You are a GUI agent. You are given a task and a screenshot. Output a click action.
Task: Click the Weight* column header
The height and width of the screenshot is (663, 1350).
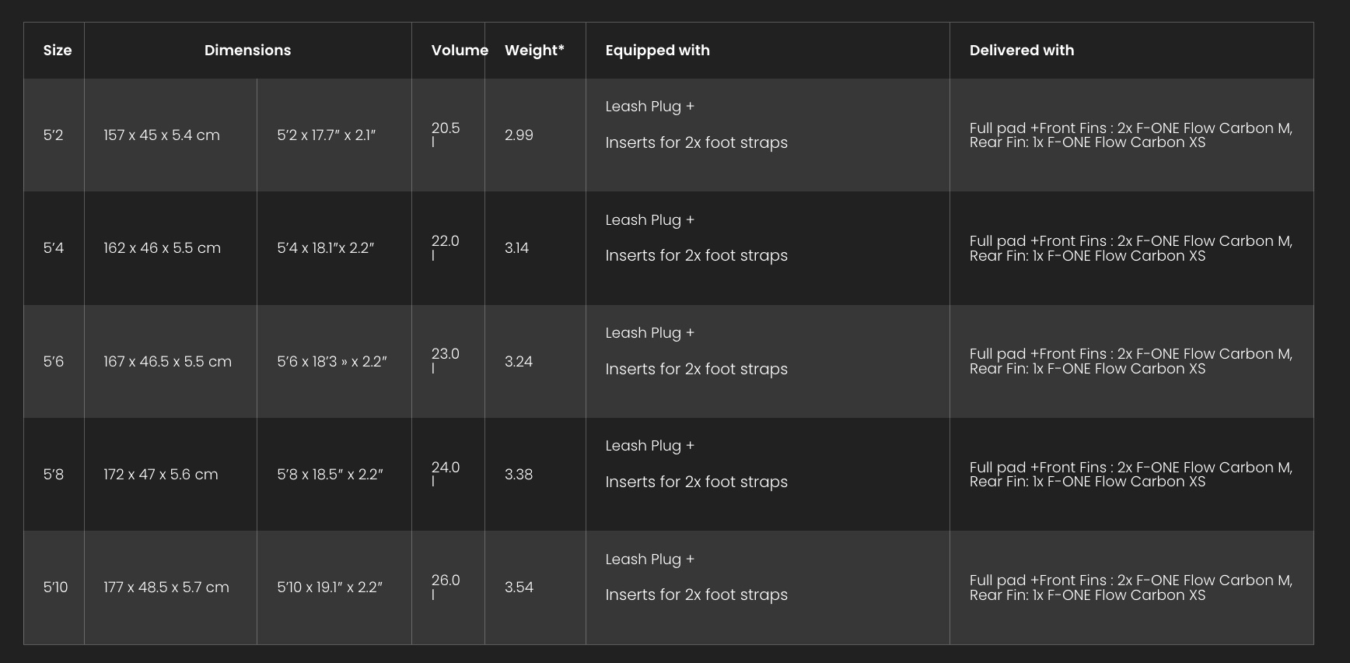[534, 51]
